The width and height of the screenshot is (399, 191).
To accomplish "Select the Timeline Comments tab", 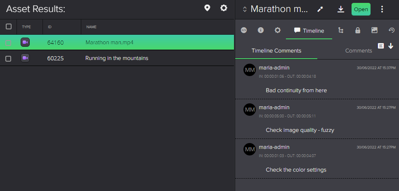I will tap(276, 51).
